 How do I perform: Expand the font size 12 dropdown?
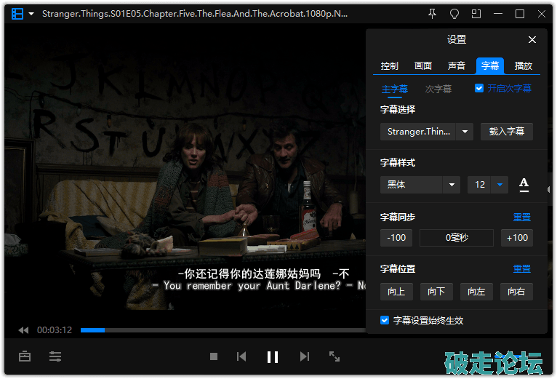click(500, 185)
